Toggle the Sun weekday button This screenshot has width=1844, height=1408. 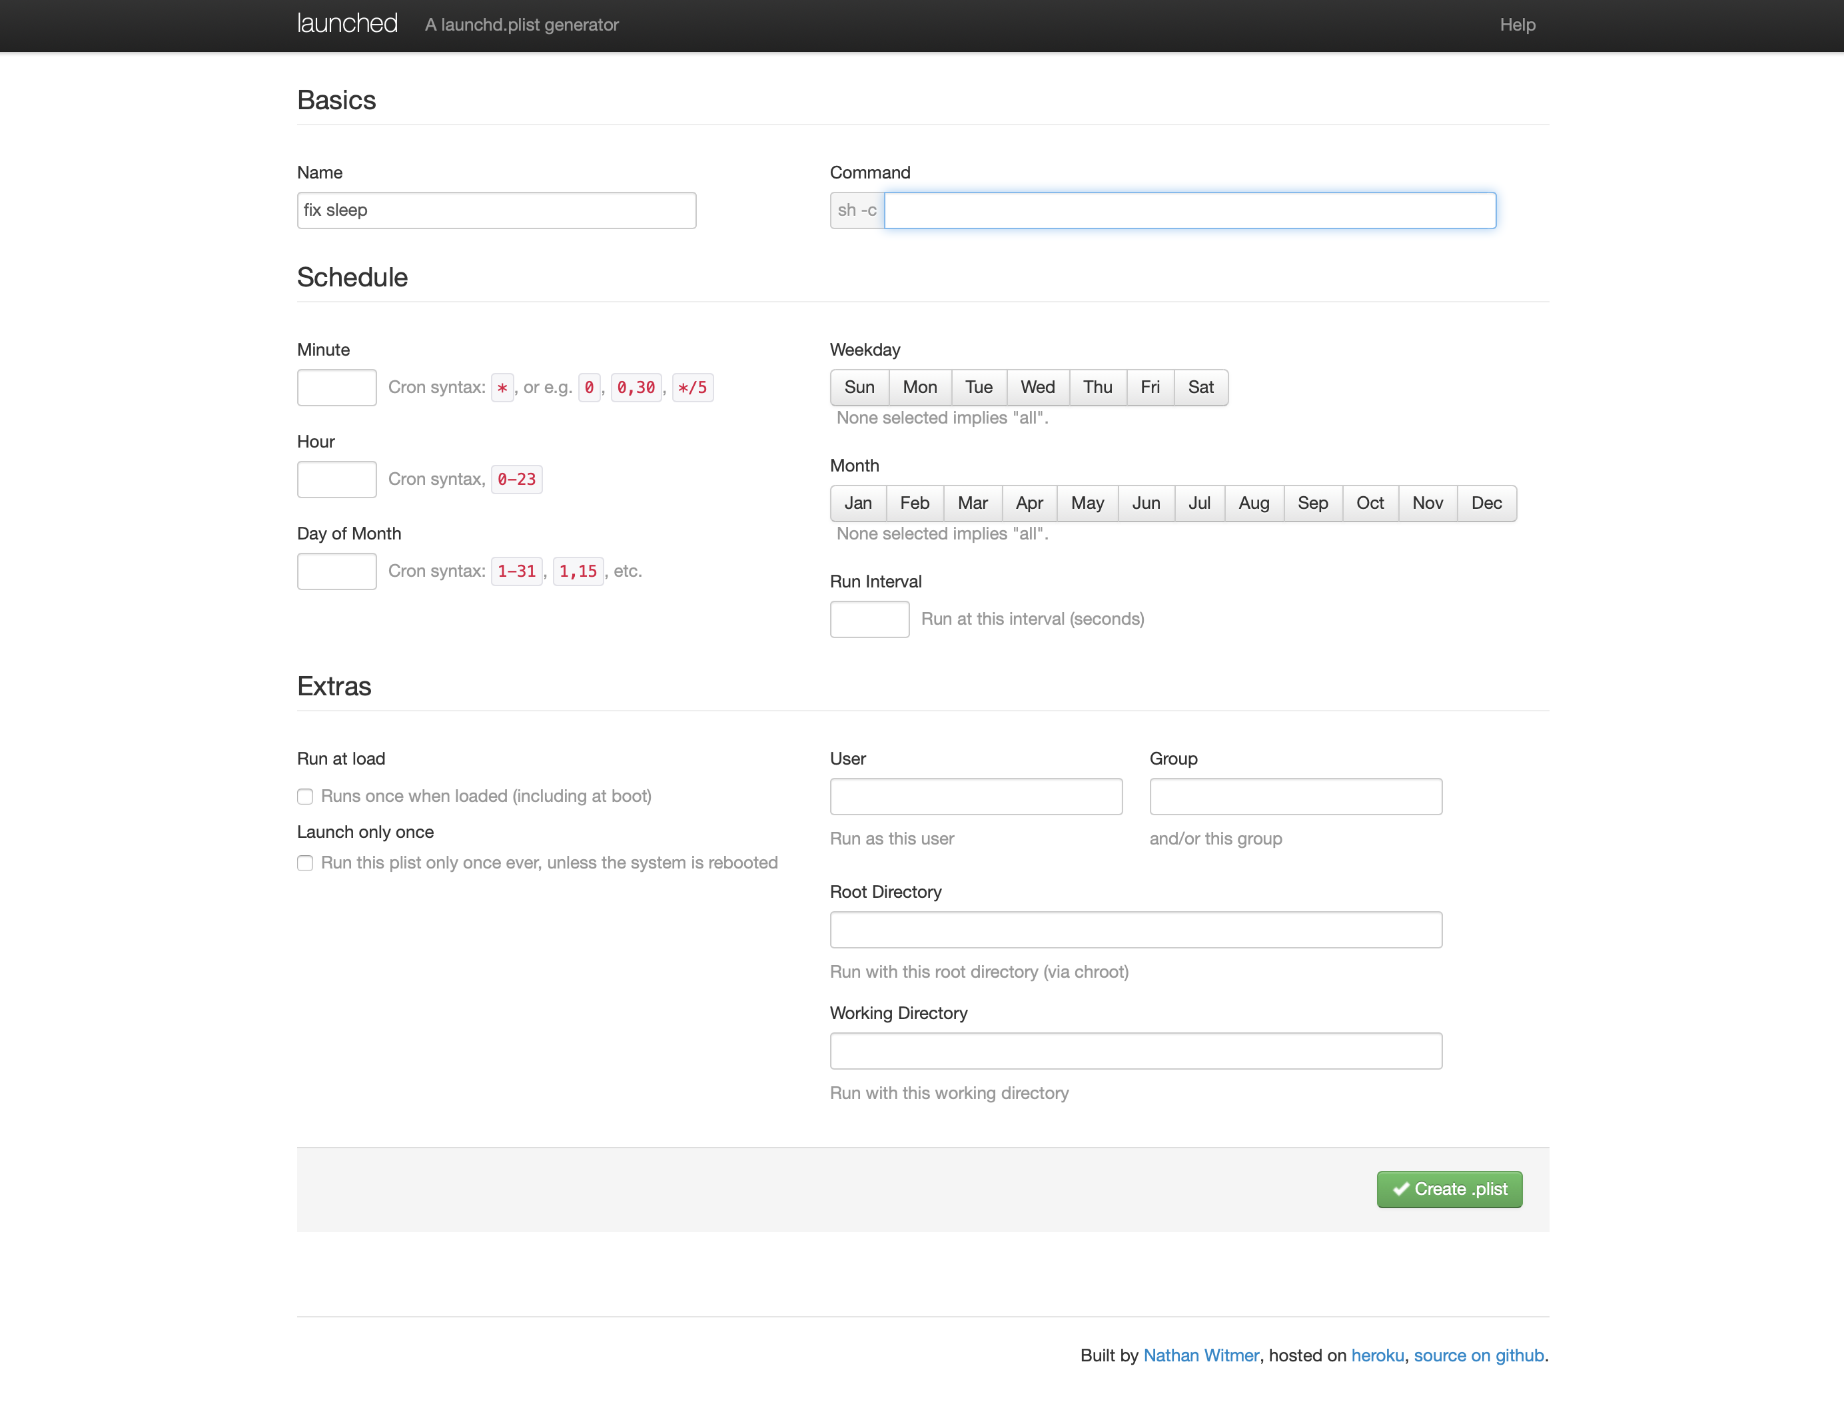click(859, 387)
